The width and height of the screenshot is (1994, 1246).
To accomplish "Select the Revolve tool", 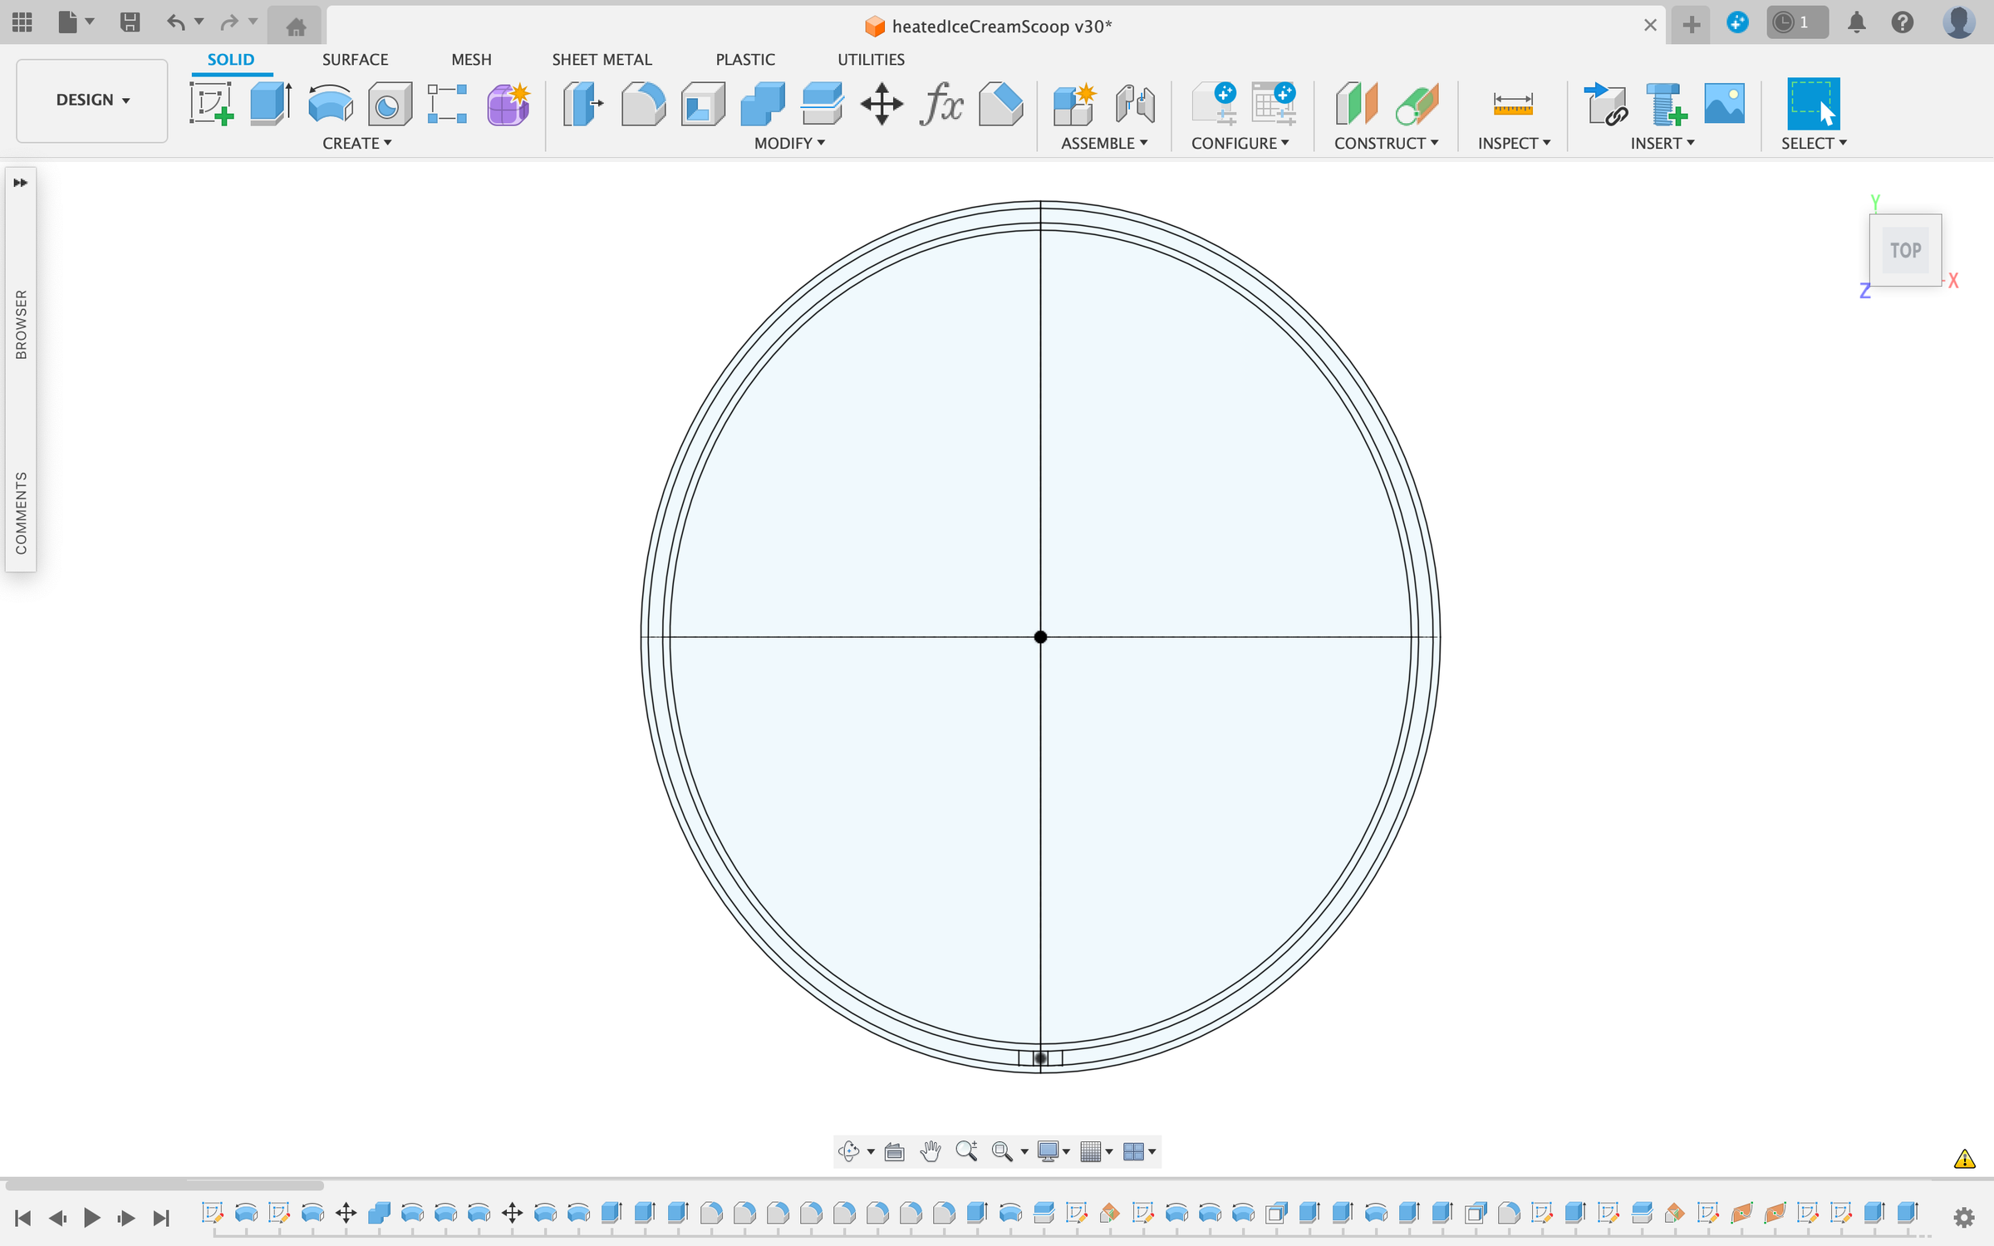I will click(x=330, y=104).
